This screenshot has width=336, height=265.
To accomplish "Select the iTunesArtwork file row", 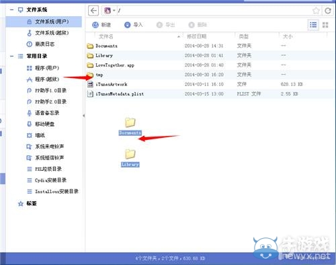I will coord(210,84).
